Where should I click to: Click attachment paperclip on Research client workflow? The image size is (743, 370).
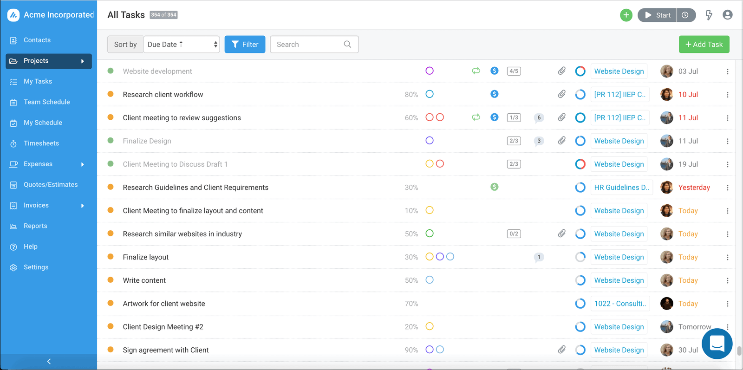561,94
